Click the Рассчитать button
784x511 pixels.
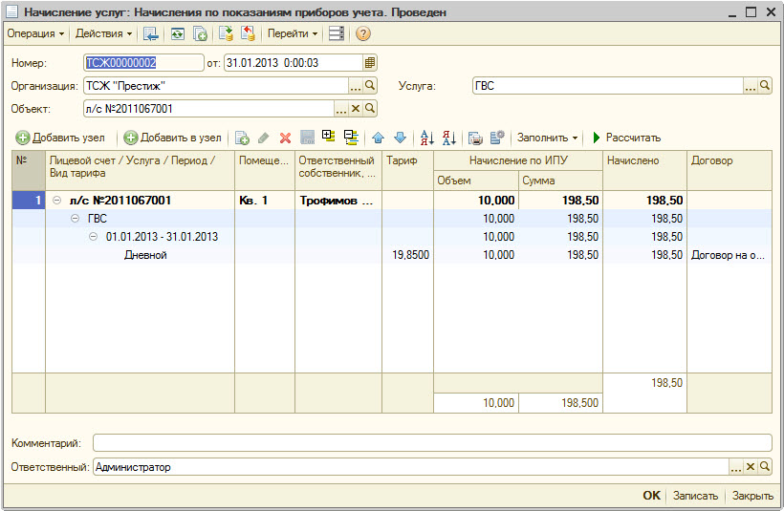coord(626,138)
